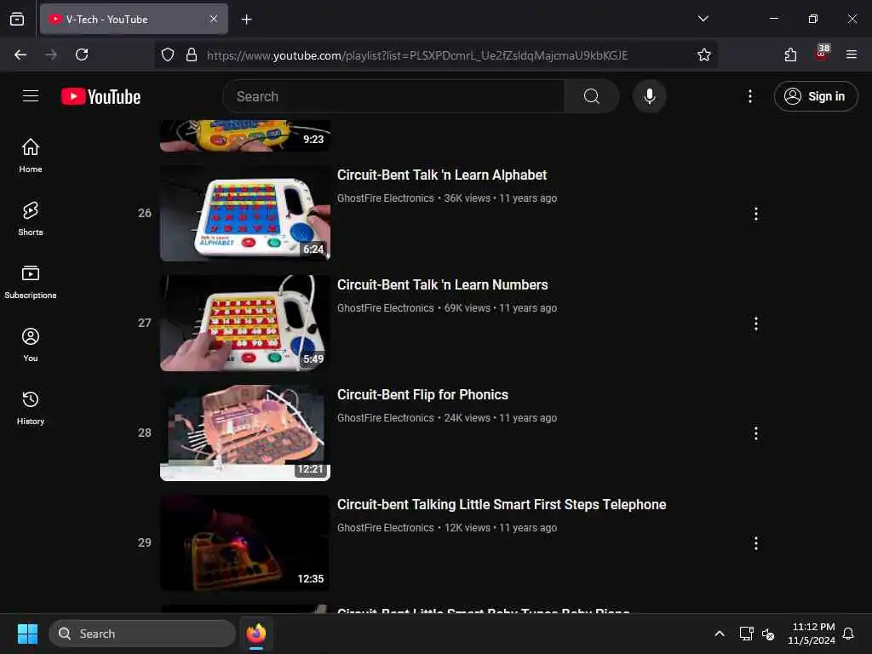Select the V-Tech - YouTube tab

(x=134, y=19)
